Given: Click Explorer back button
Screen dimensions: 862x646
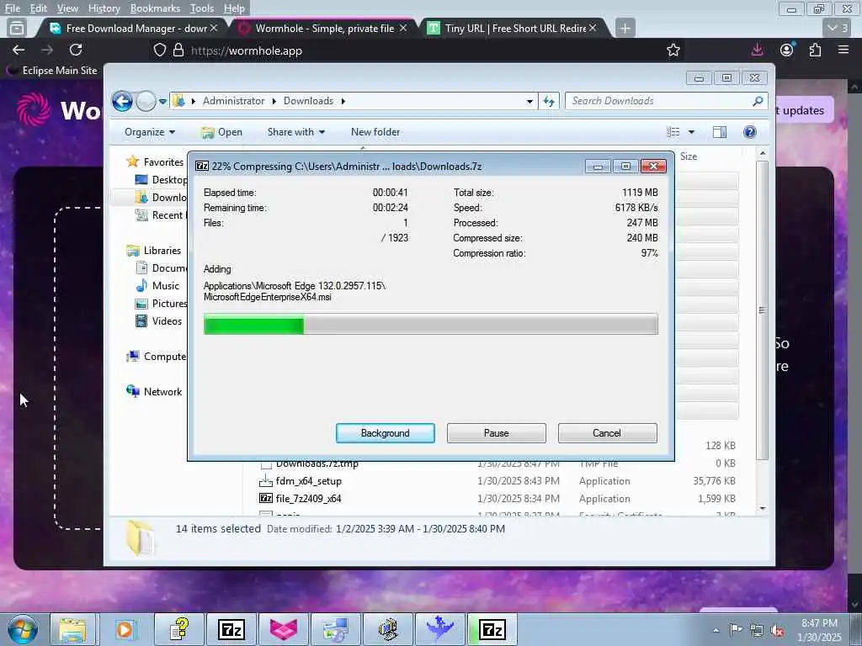Looking at the screenshot, I should (122, 101).
